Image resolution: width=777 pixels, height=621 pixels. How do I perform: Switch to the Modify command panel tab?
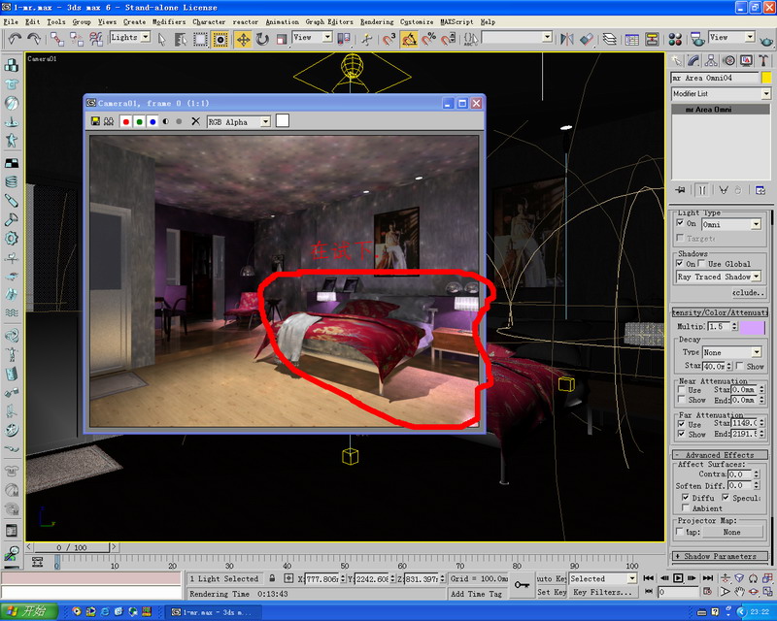click(693, 61)
